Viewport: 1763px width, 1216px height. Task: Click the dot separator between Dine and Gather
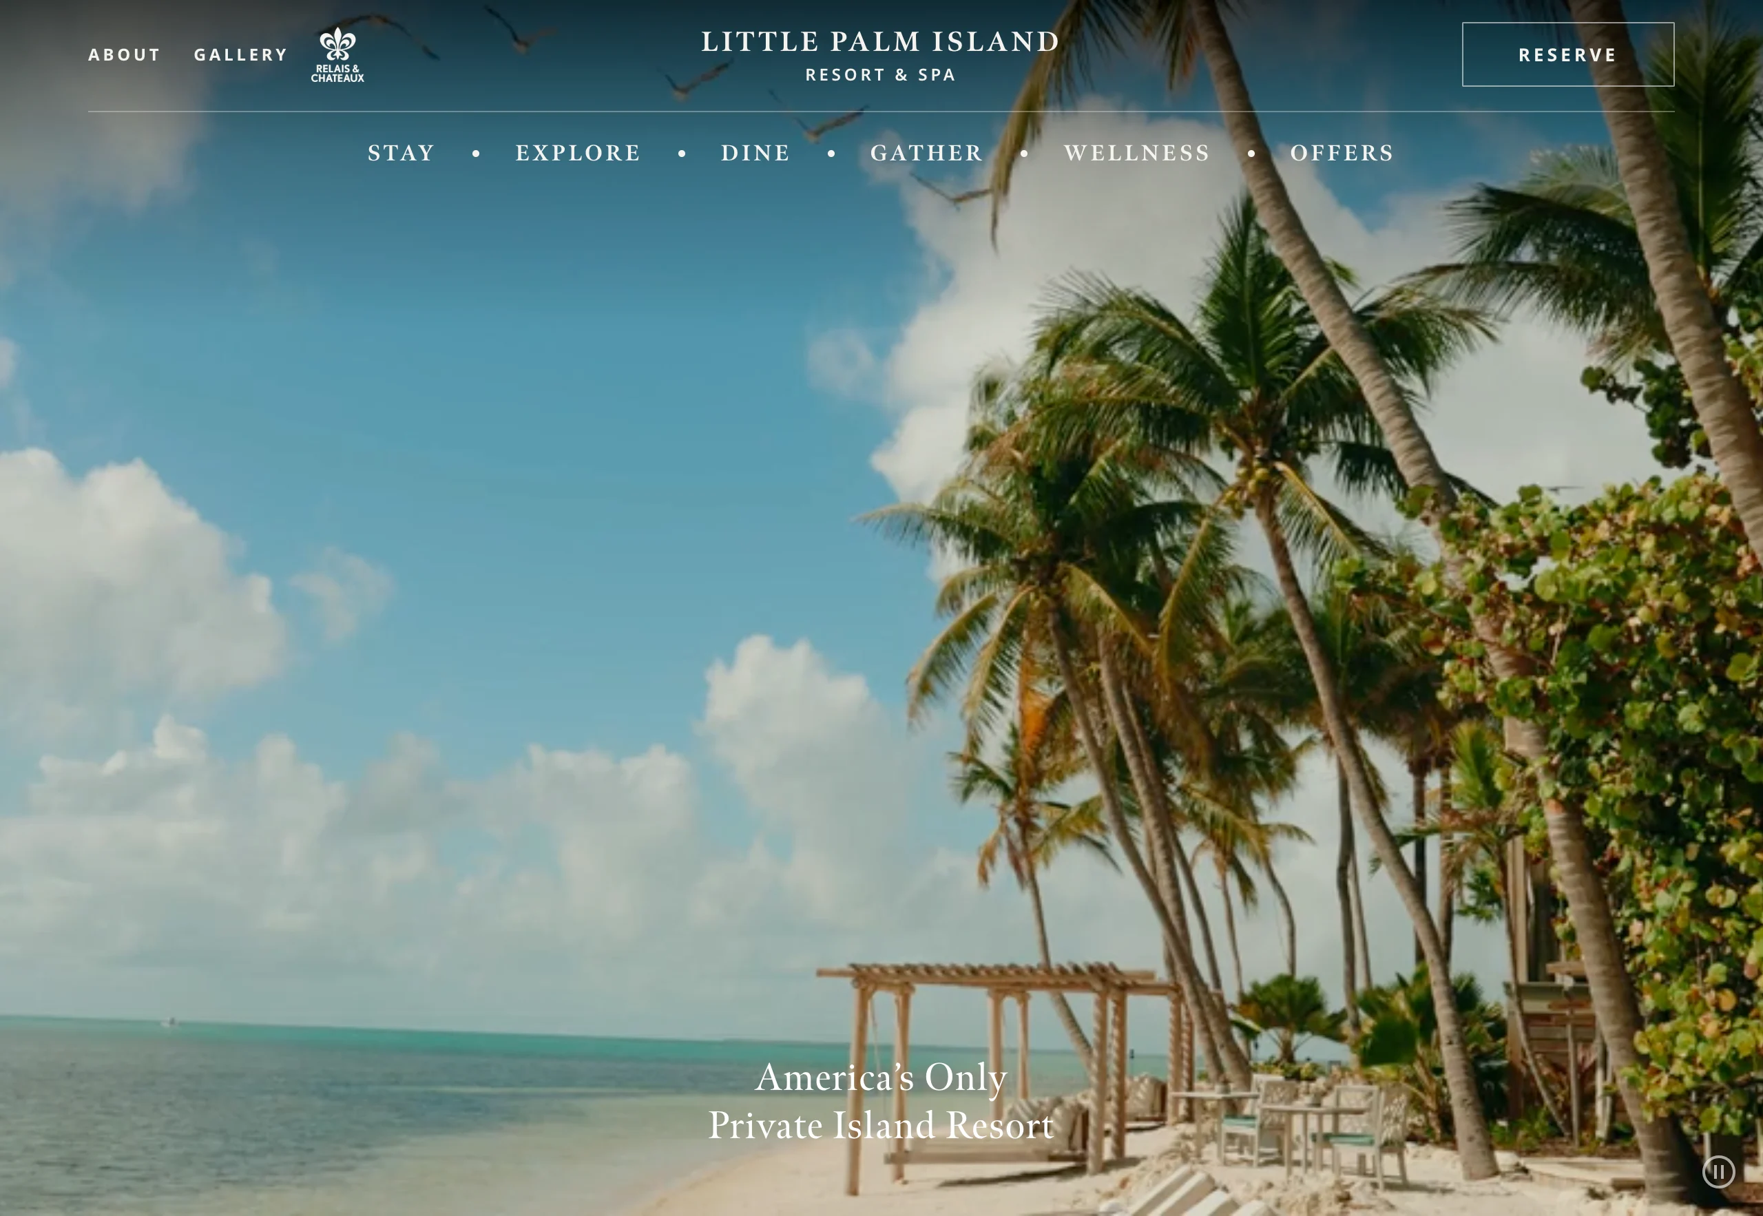click(831, 154)
